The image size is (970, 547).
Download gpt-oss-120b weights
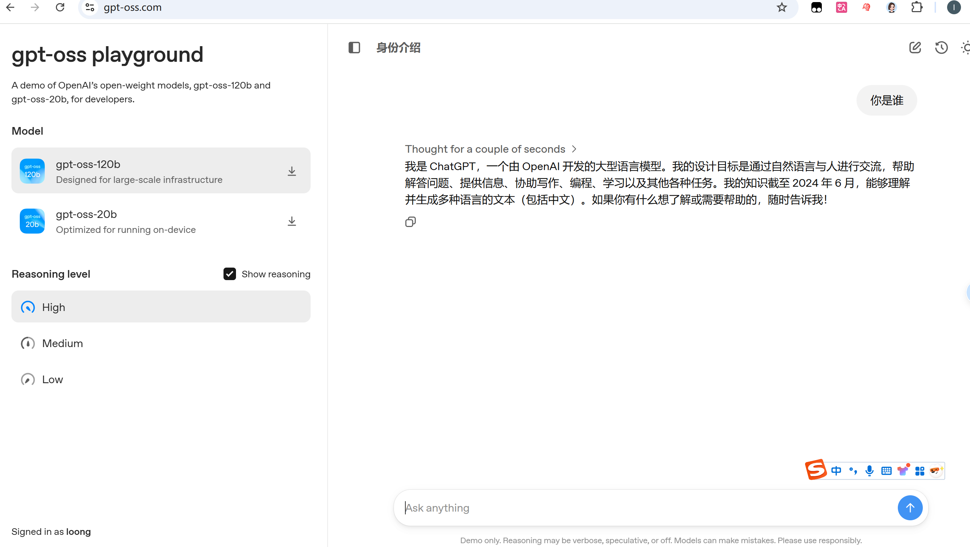[x=292, y=171]
